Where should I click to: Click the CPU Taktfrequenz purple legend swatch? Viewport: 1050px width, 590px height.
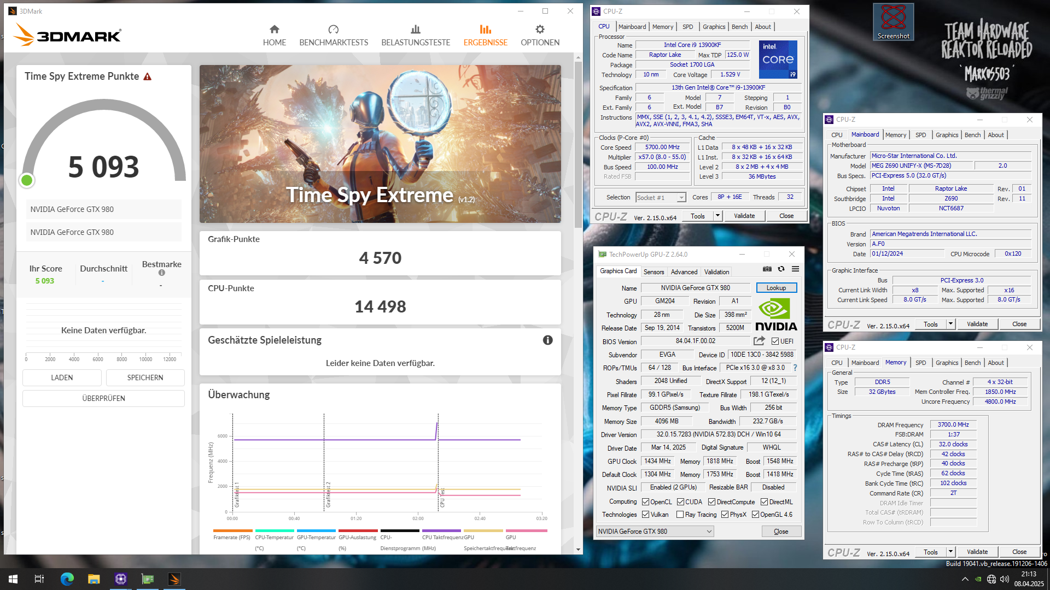pos(441,530)
